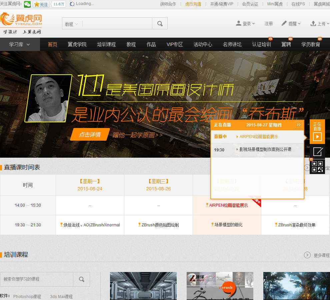Open 开通/续费VIP link
This screenshot has height=300, width=330.
[x=222, y=4]
